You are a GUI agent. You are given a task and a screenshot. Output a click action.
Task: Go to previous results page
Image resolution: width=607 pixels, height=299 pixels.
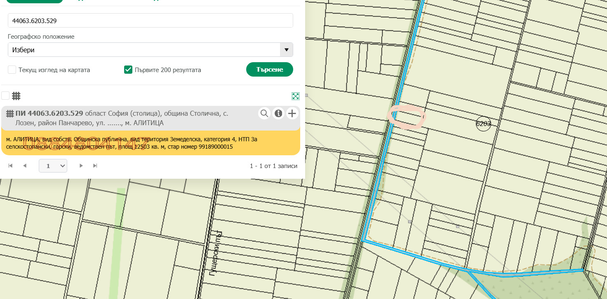point(25,166)
